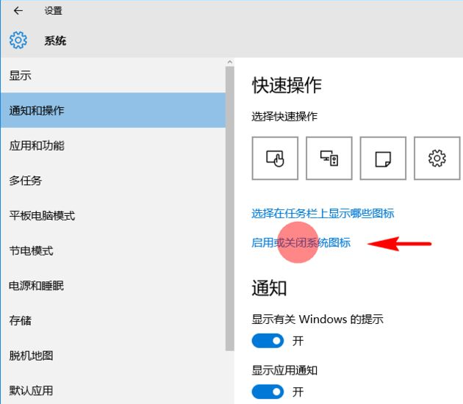Select the tablet mode quick action tile

pyautogui.click(x=275, y=158)
